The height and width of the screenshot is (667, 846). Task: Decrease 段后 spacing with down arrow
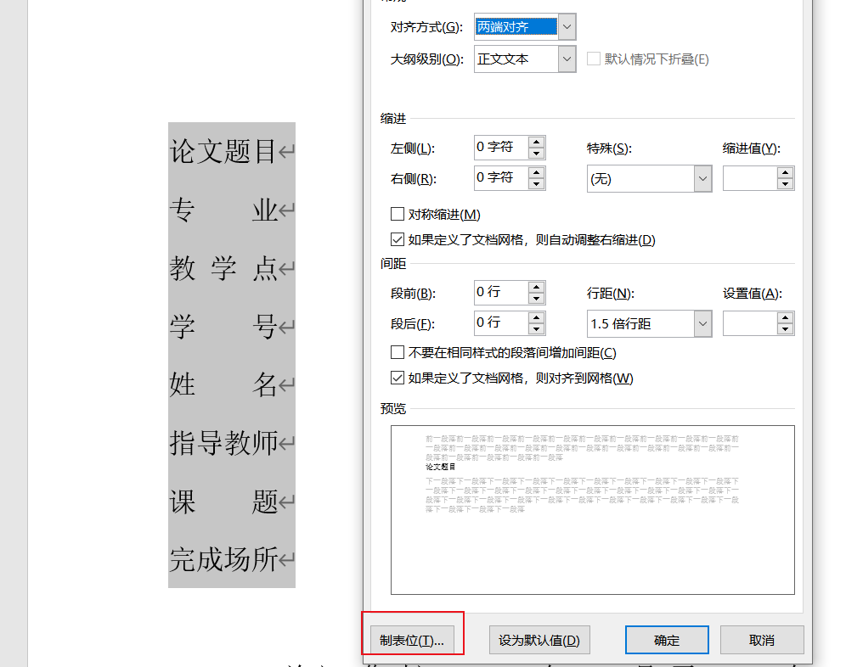point(536,329)
